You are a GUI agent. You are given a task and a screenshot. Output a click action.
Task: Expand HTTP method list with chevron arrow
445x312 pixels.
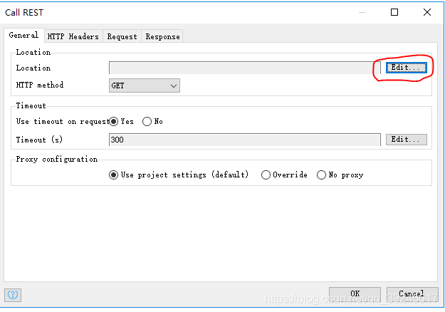(174, 85)
